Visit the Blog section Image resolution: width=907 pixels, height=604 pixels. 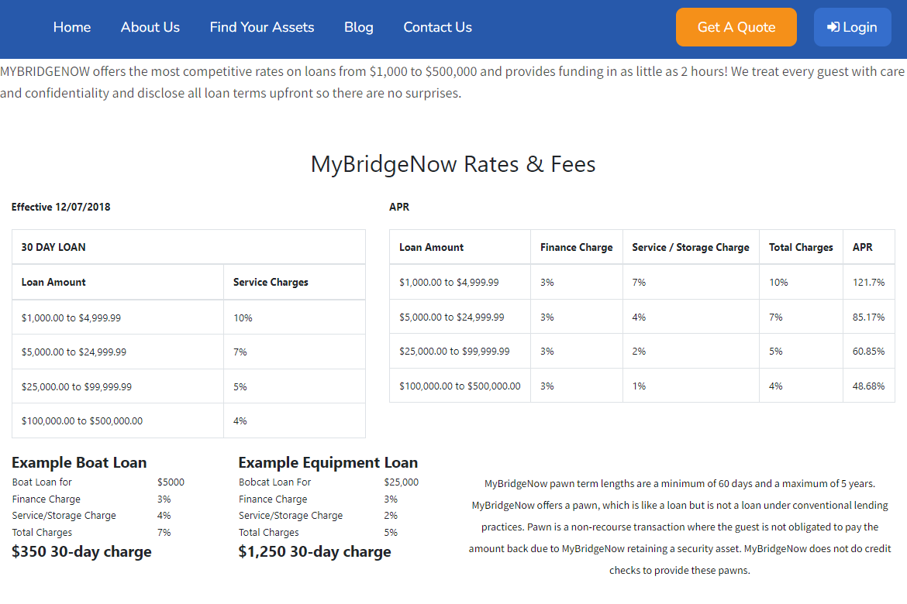pyautogui.click(x=359, y=27)
